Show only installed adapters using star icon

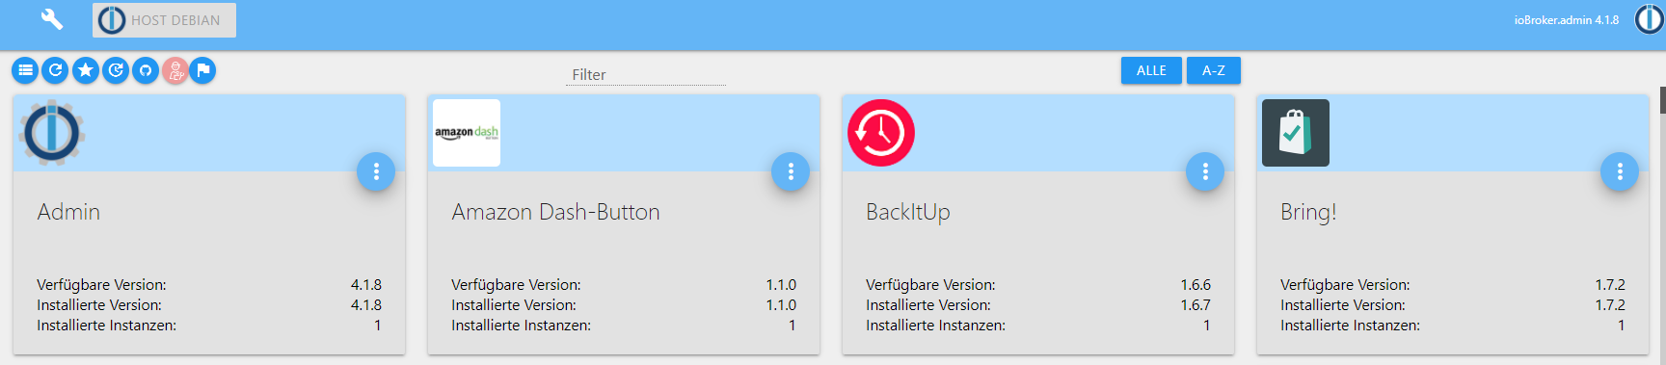86,70
